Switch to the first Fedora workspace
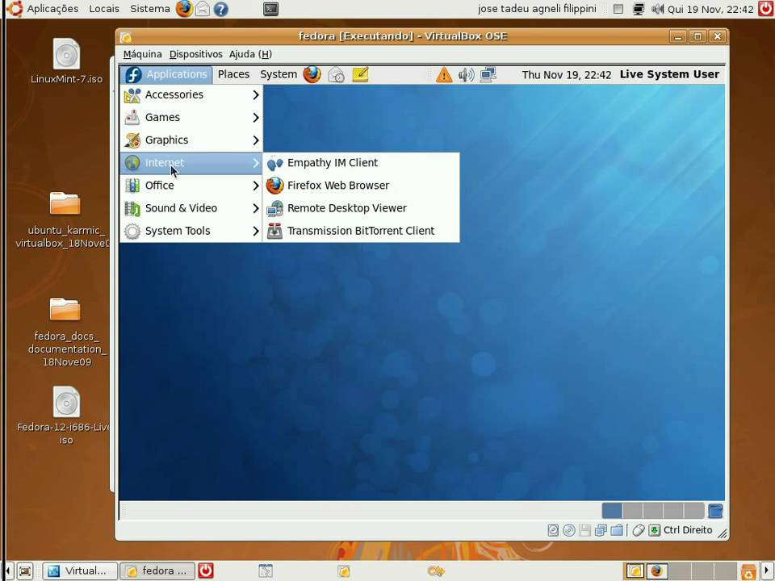Image resolution: width=775 pixels, height=581 pixels. click(612, 510)
